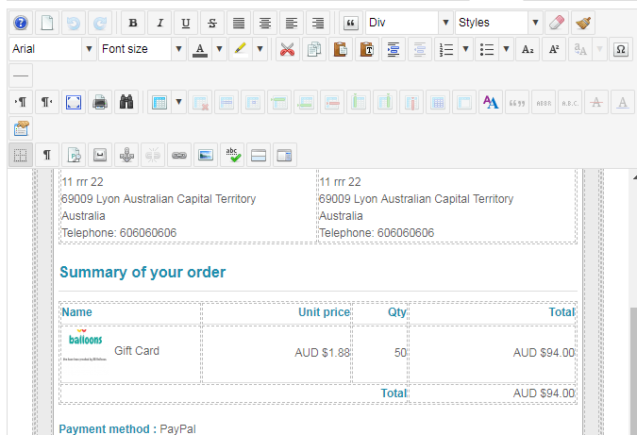
Task: Toggle Italic formatting
Action: (x=159, y=23)
